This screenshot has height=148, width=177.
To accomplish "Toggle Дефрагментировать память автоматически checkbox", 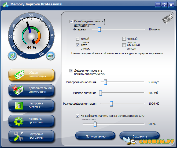I will (71, 71).
